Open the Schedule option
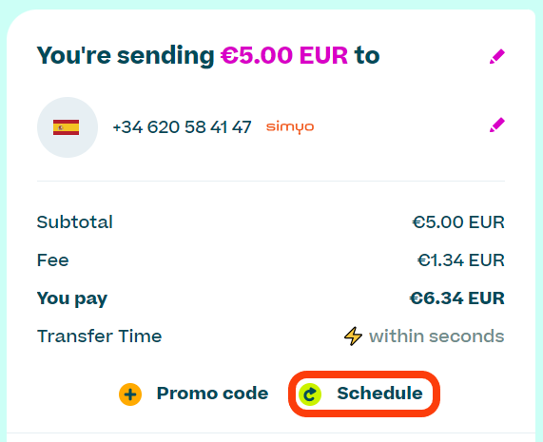The image size is (543, 442). point(364,394)
